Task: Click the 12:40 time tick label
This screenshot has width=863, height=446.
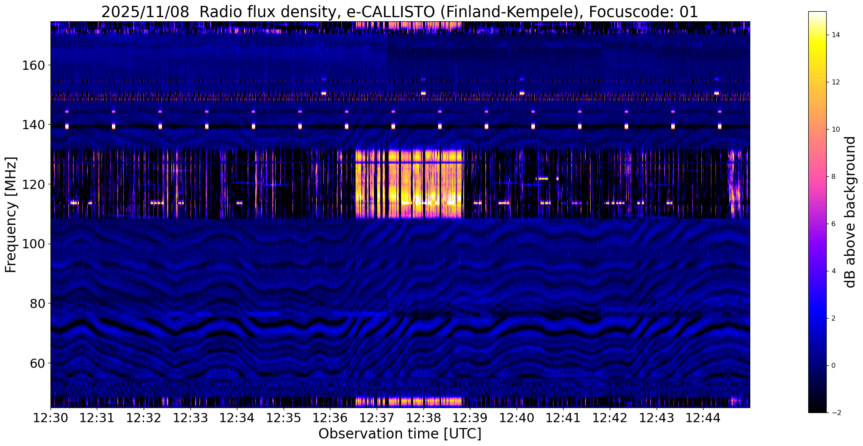Action: pos(517,418)
